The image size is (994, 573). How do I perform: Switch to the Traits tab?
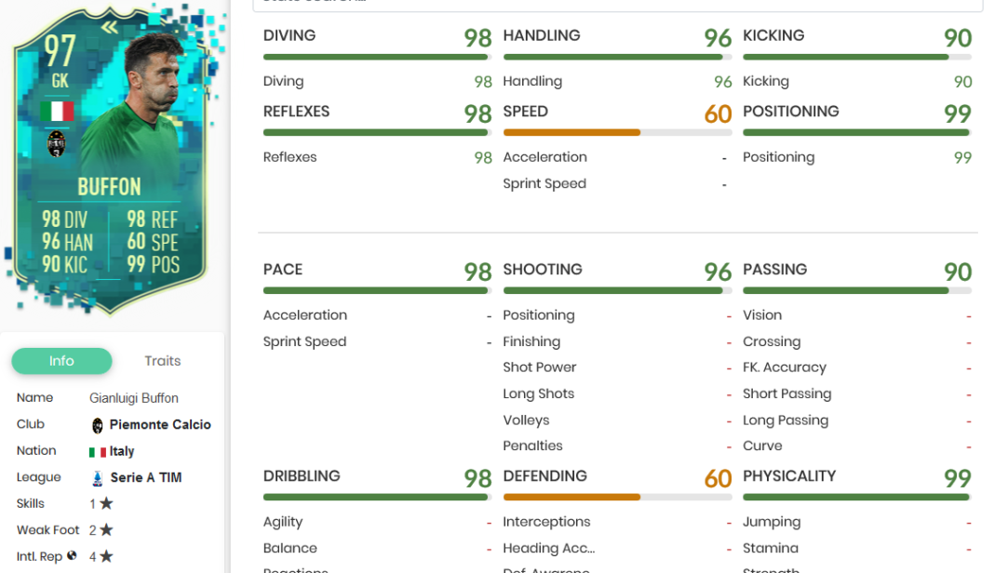[x=163, y=361]
